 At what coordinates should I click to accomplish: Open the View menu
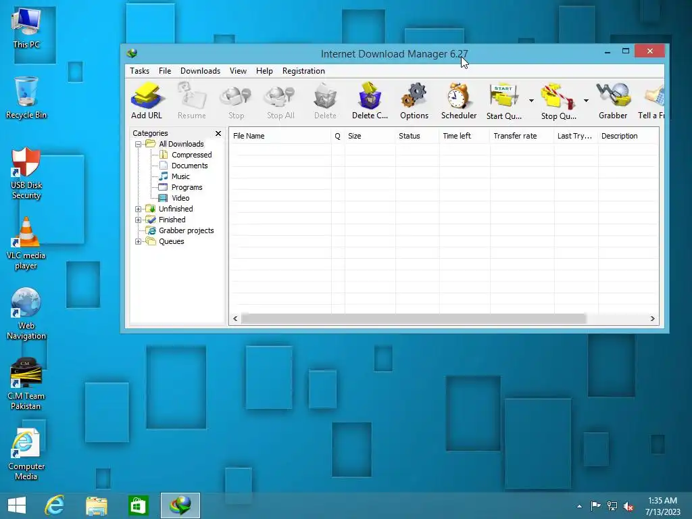tap(238, 70)
